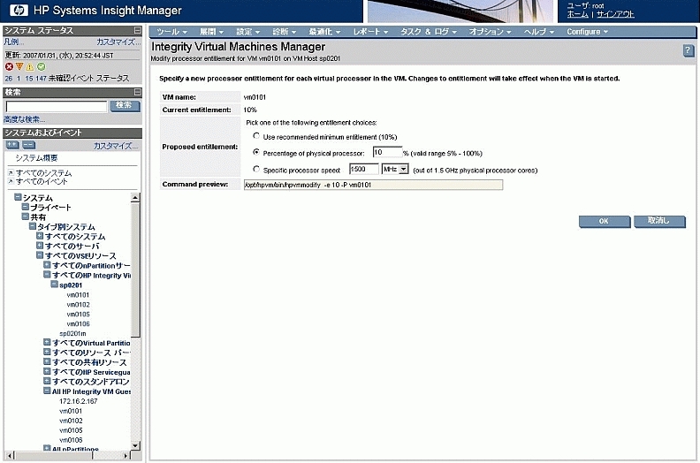Screen dimensions: 700x463
Task: Open the ヘルプ menu
Action: pos(539,32)
